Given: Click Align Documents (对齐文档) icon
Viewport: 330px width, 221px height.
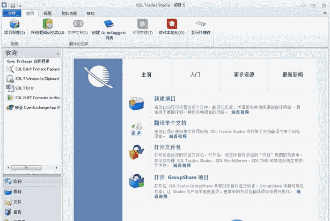Looking at the screenshot, I should click(78, 24).
